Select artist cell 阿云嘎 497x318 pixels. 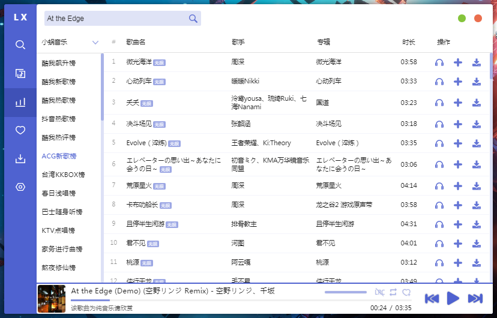click(241, 262)
